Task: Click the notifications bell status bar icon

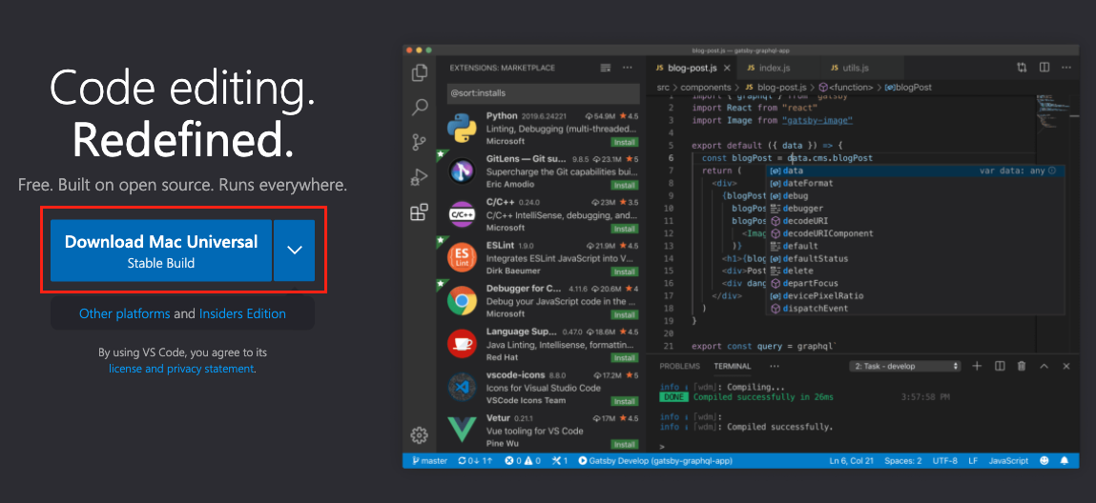Action: (x=1065, y=461)
